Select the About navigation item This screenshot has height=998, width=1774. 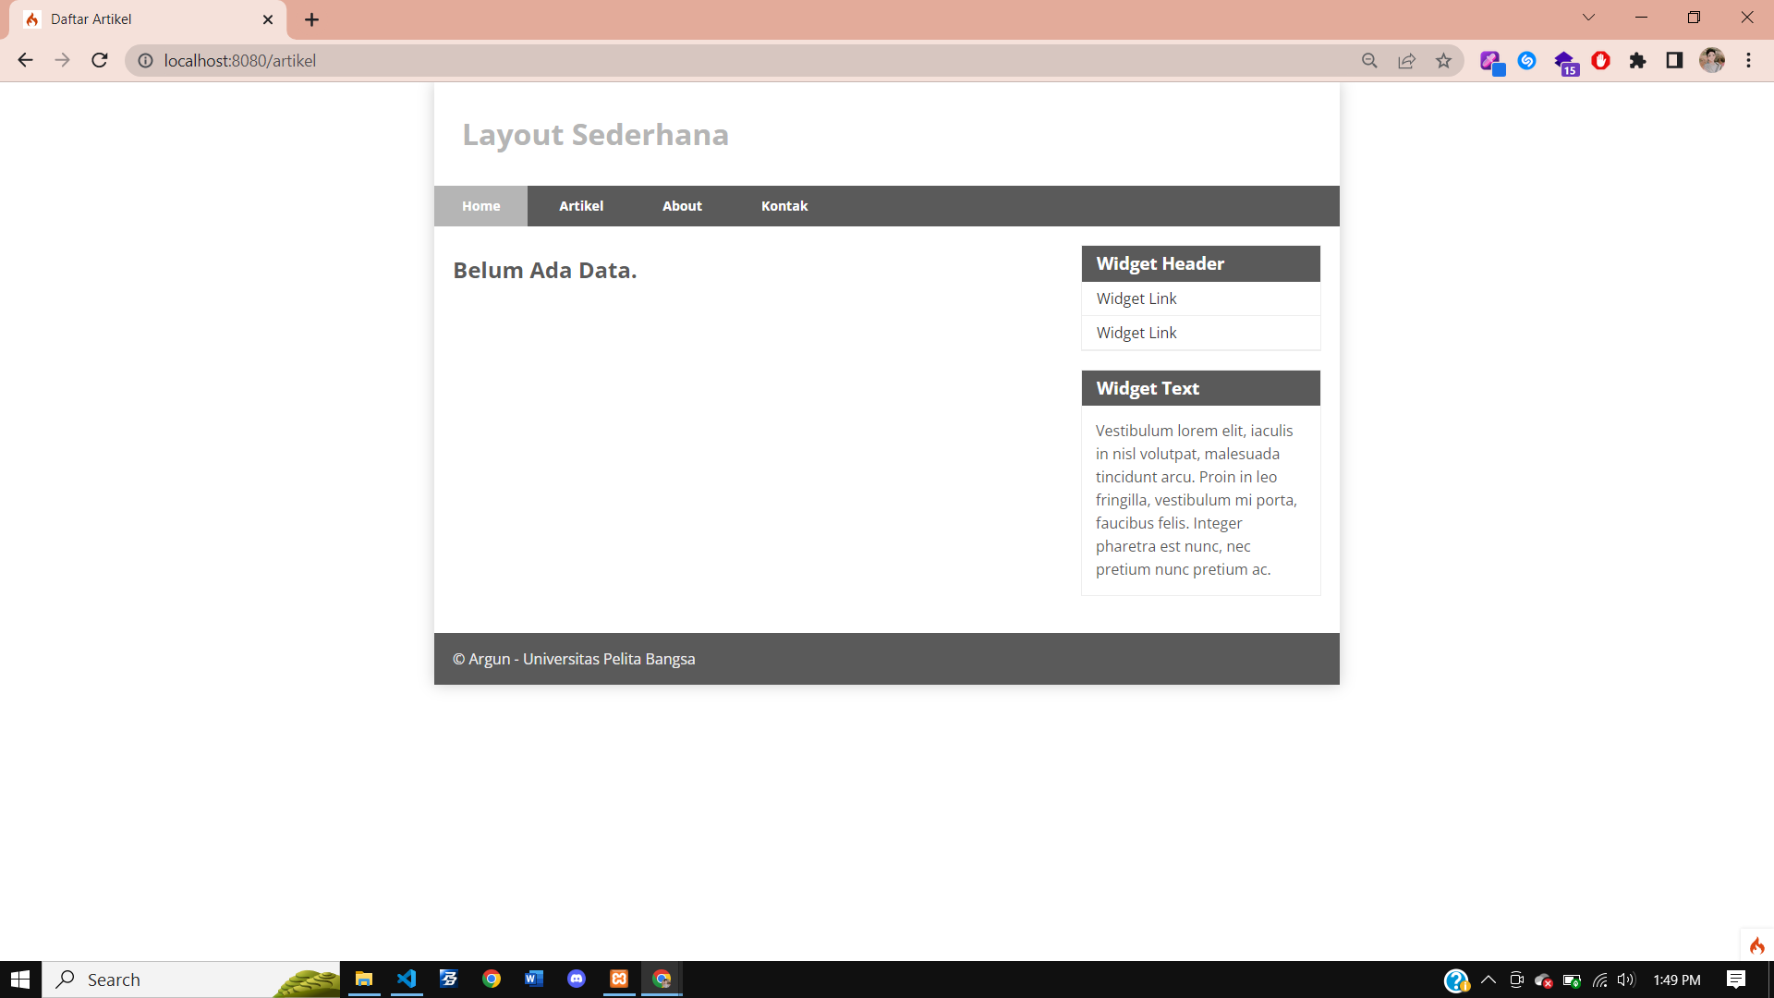pyautogui.click(x=682, y=206)
